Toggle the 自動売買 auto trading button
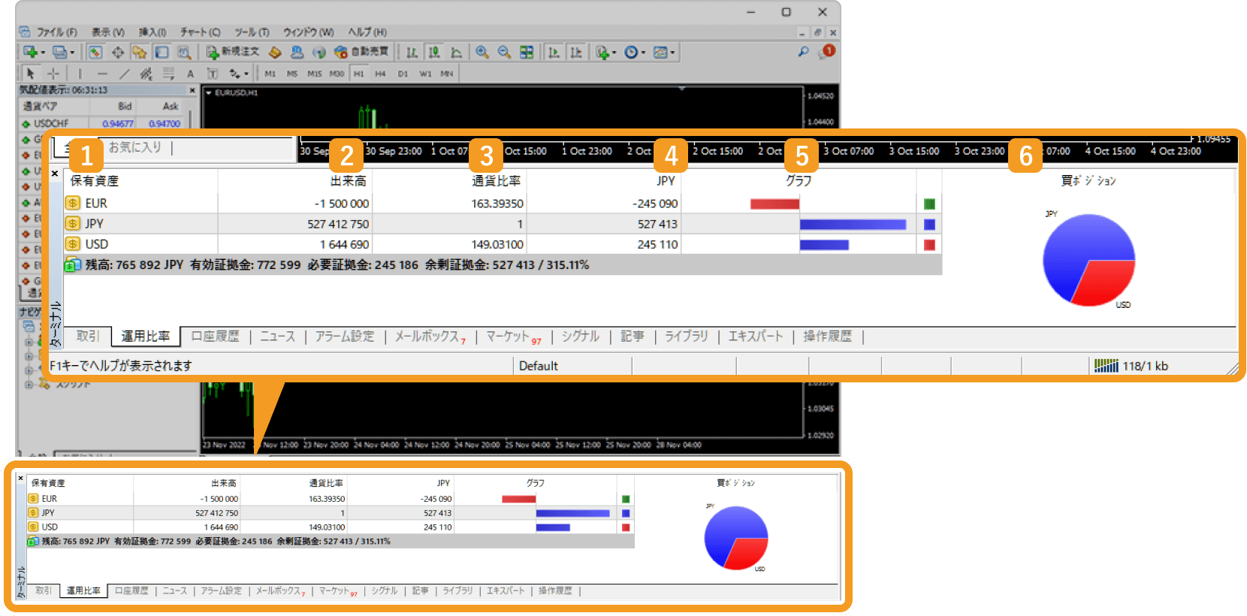 [x=361, y=52]
